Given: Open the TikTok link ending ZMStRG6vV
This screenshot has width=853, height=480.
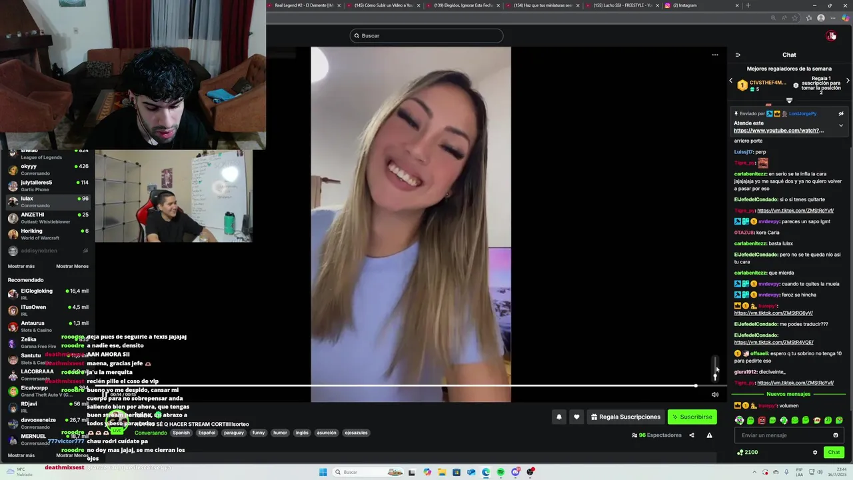Looking at the screenshot, I should 773,313.
